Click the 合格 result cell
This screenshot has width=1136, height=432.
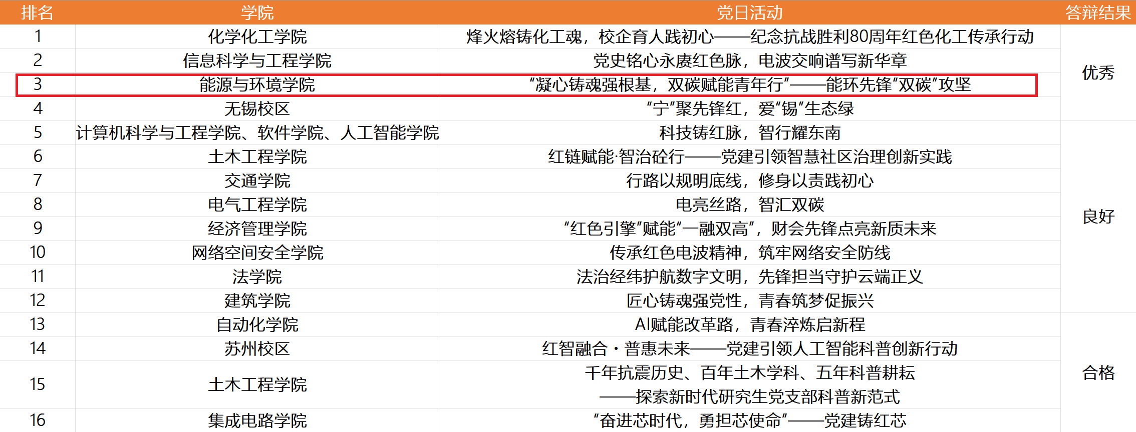pyautogui.click(x=1098, y=372)
